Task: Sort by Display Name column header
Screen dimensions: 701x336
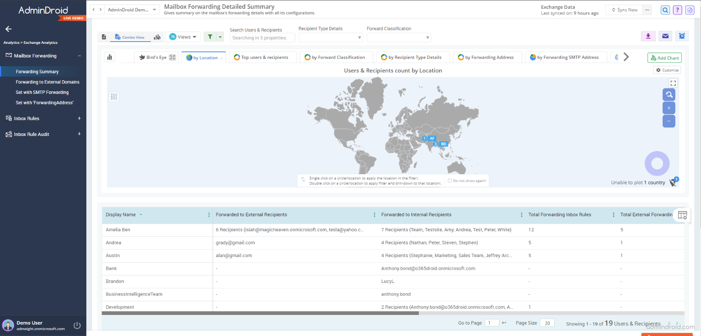Action: click(120, 215)
